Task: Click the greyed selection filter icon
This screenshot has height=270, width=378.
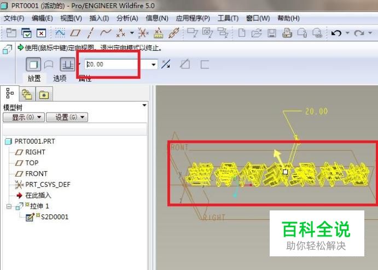Action: point(193,33)
